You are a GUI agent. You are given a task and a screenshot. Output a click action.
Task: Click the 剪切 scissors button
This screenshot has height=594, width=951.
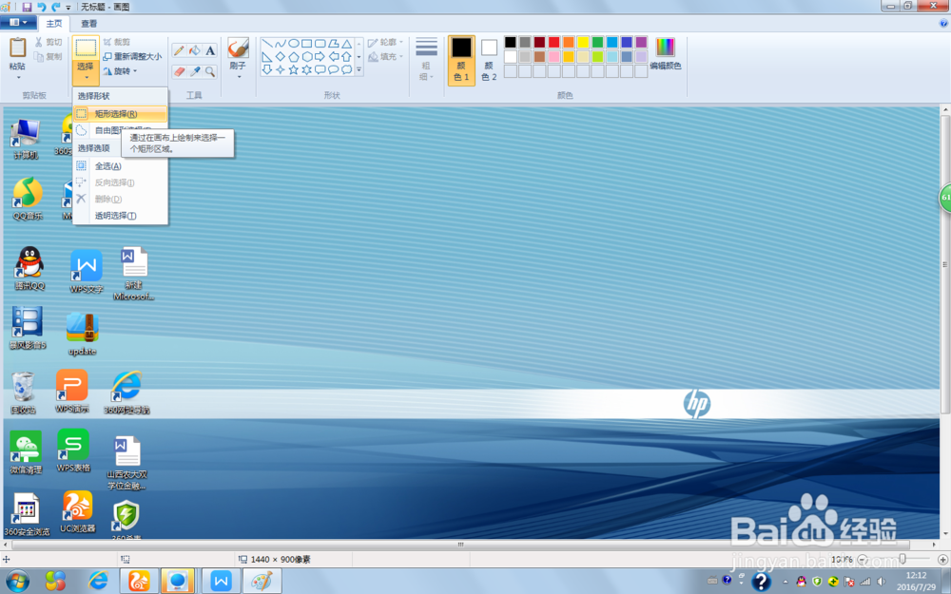(48, 42)
